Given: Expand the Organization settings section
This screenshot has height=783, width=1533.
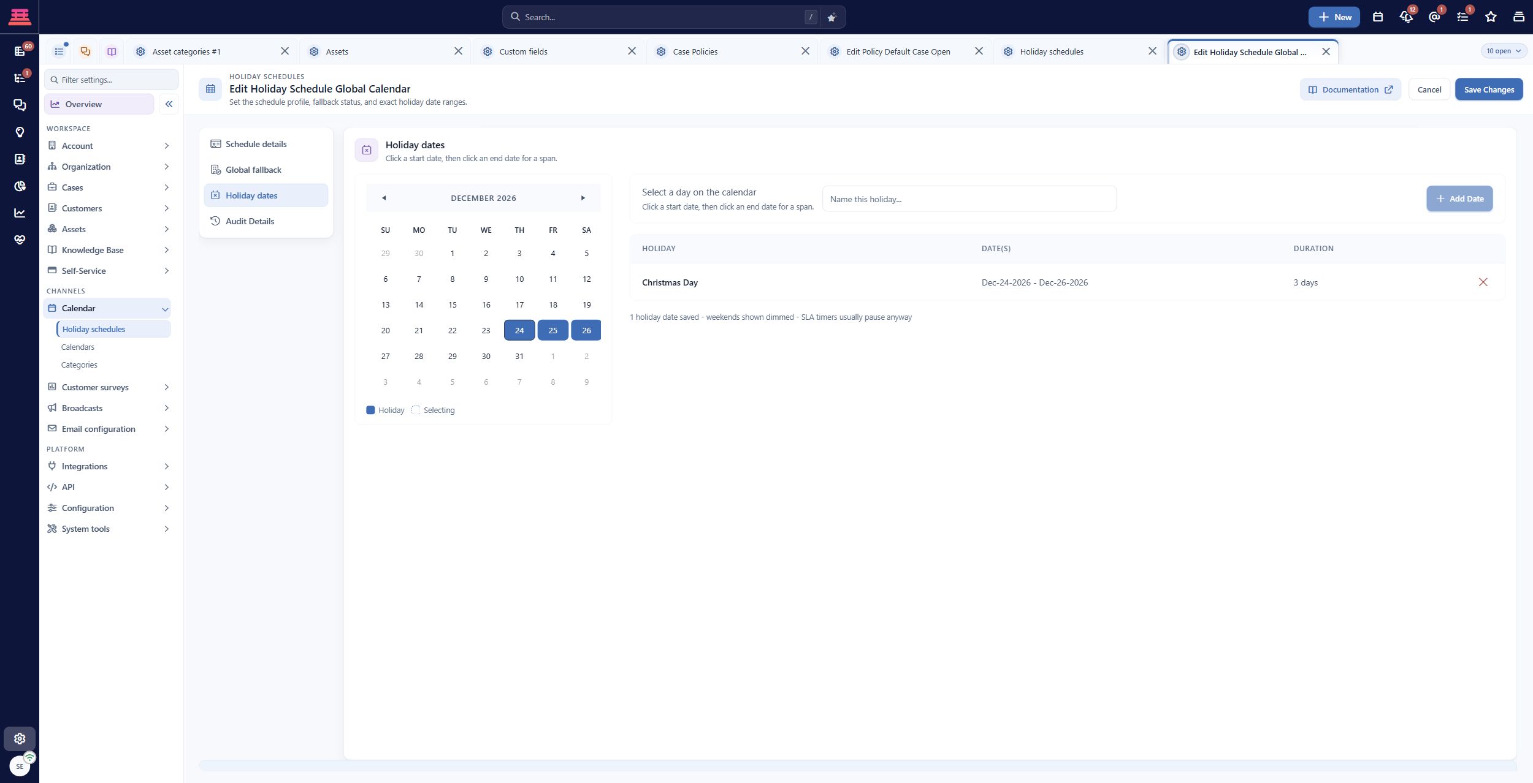Looking at the screenshot, I should click(109, 167).
